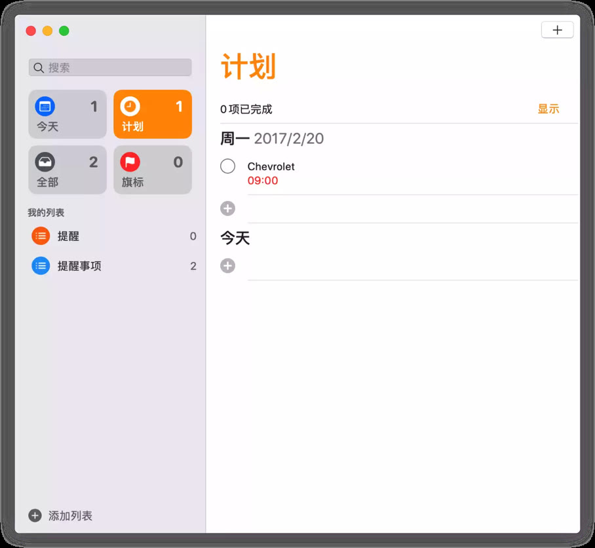Click the plus icon under 今天 section
Viewport: 595px width, 548px height.
[227, 265]
